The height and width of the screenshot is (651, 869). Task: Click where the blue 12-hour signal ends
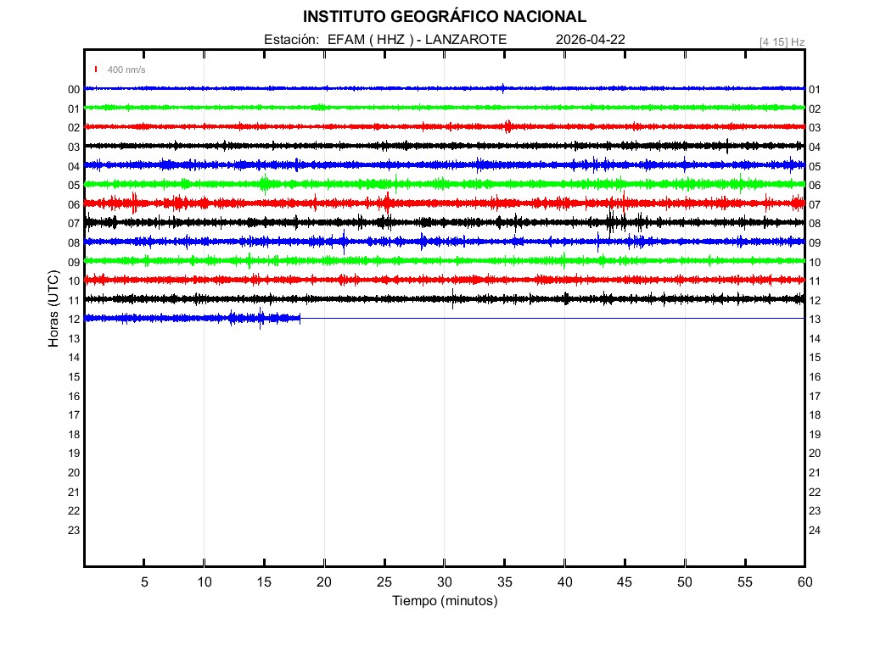click(x=300, y=318)
